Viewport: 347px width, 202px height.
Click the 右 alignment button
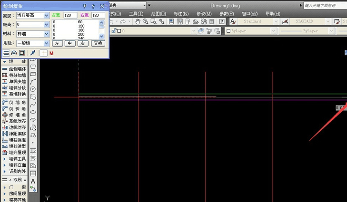[83, 43]
